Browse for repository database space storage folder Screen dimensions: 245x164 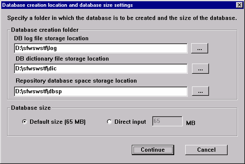pyautogui.click(x=200, y=91)
